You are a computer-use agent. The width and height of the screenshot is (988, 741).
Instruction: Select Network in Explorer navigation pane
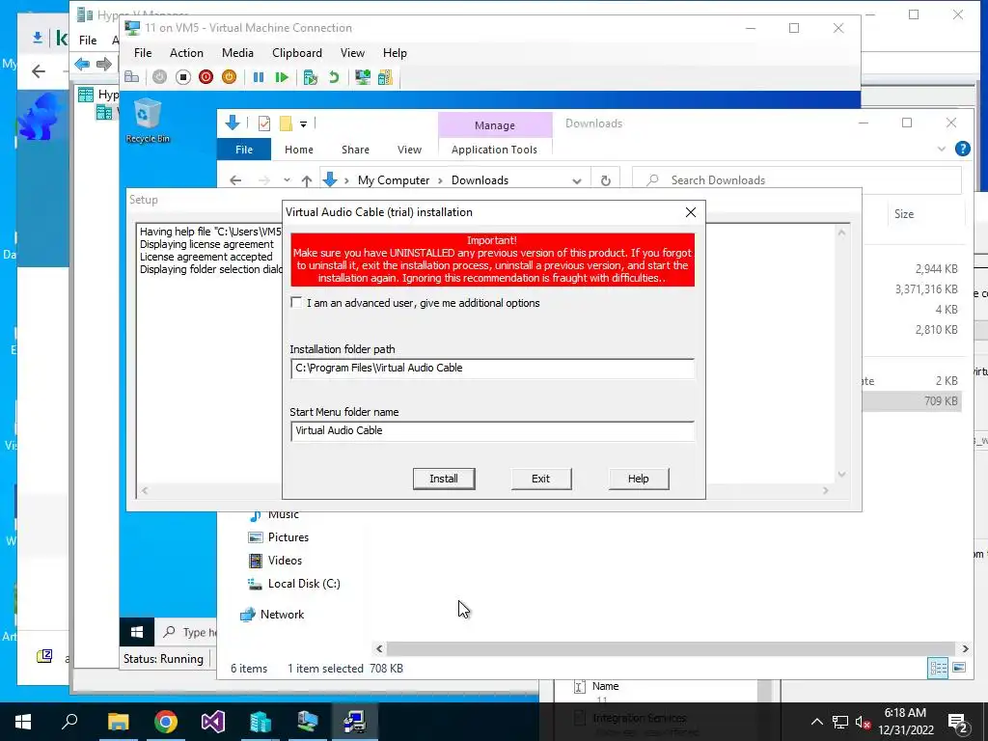(282, 615)
